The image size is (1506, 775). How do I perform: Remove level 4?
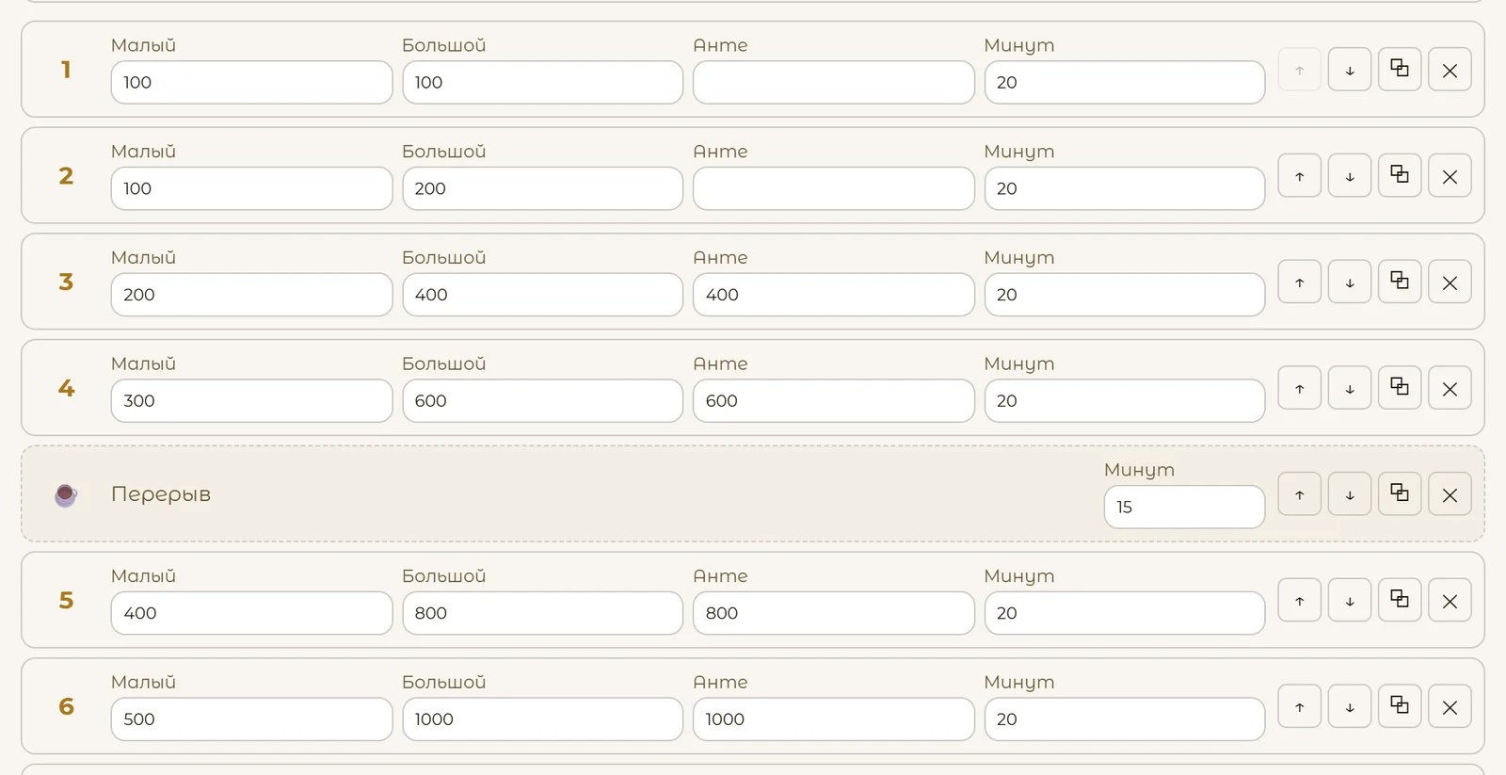click(x=1450, y=388)
